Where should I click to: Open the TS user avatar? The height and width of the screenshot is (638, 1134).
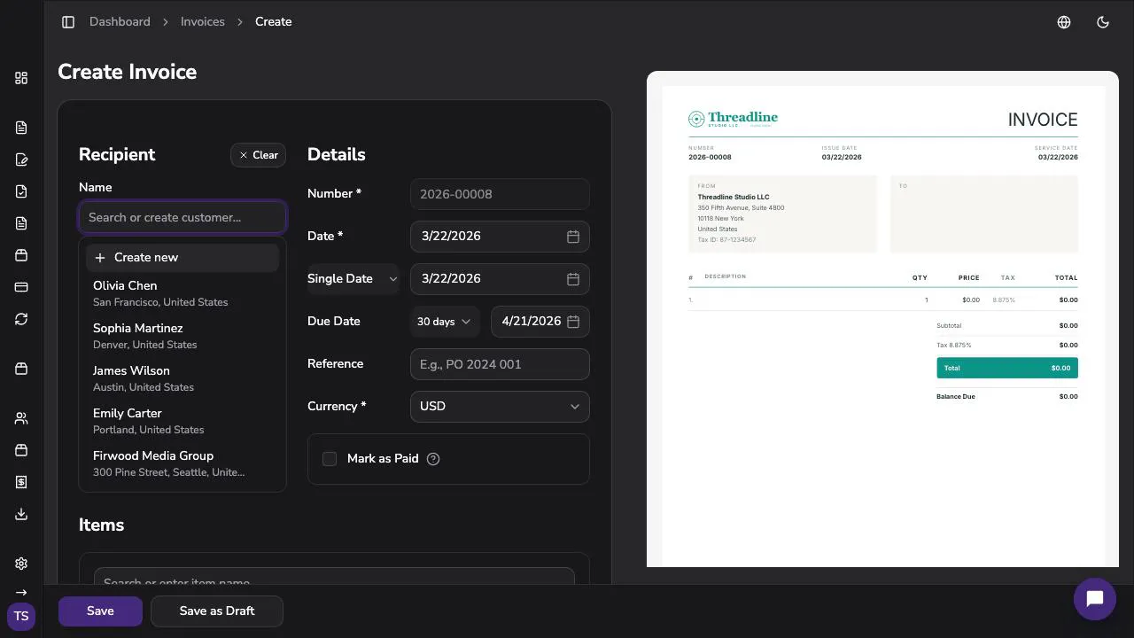(x=21, y=616)
